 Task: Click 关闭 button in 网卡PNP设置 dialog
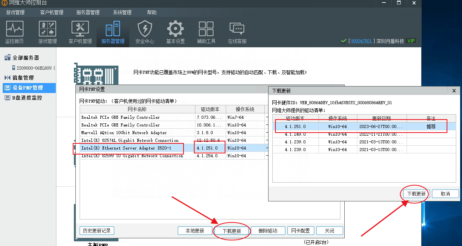point(329,231)
